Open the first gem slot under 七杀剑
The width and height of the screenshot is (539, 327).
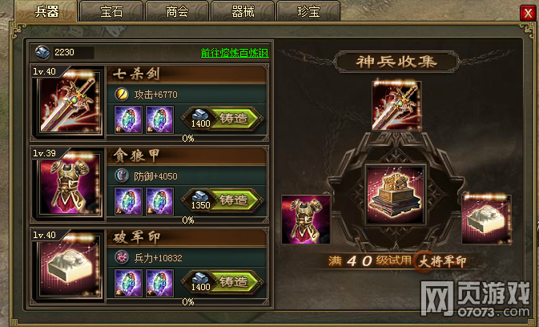[128, 119]
